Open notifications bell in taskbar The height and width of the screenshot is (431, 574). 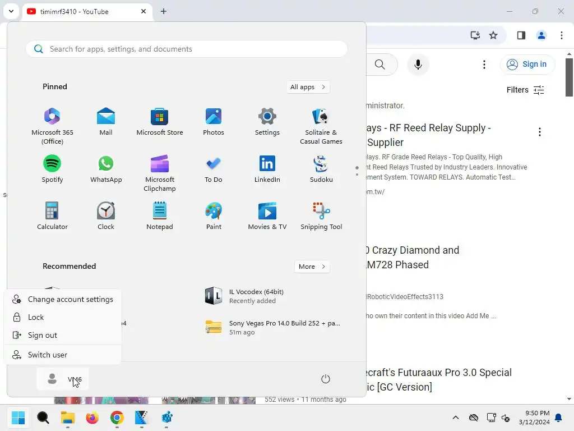point(558,418)
